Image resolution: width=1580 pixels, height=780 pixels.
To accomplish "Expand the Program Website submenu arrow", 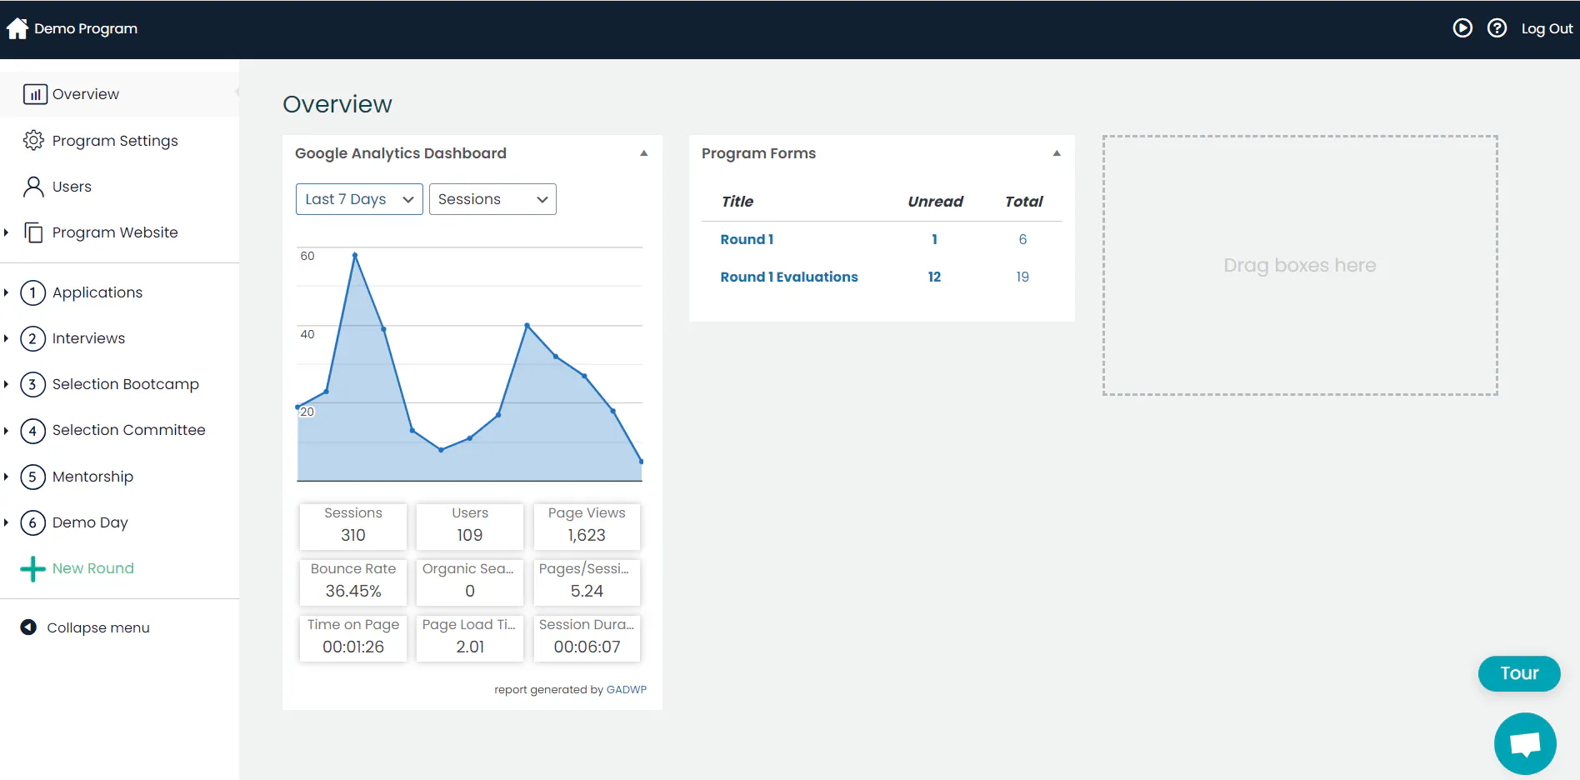I will (x=6, y=232).
